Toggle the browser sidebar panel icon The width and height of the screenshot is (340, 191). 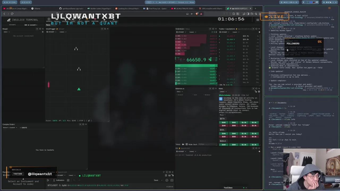(248, 14)
